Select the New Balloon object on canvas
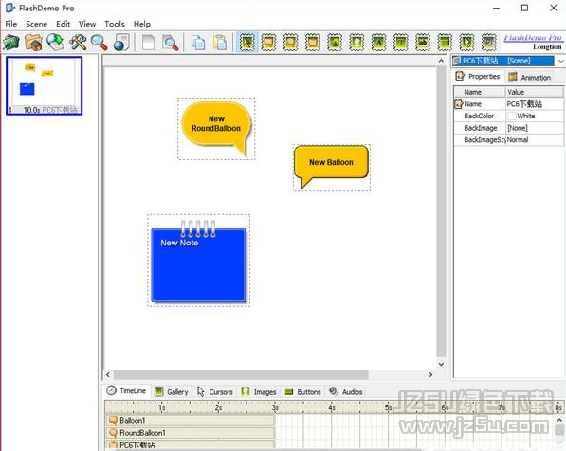Viewport: 566px width, 451px height. [x=332, y=167]
